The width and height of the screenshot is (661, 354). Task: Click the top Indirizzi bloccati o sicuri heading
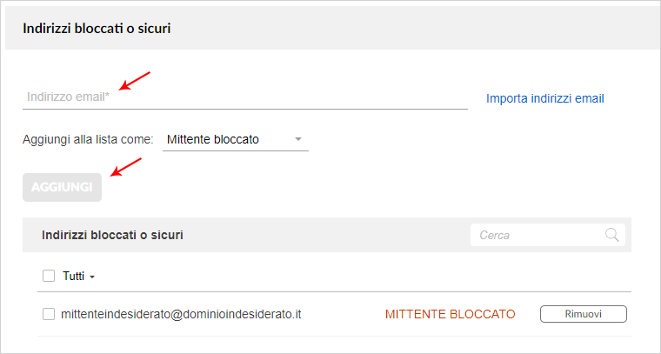pos(97,29)
